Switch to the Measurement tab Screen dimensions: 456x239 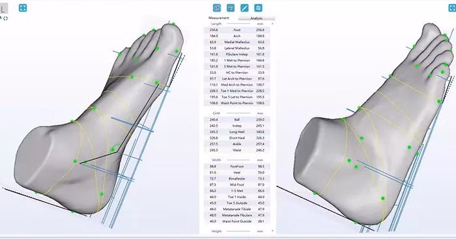tap(219, 18)
